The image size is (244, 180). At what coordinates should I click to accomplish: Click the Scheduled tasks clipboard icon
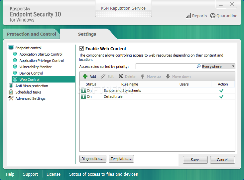click(11, 92)
